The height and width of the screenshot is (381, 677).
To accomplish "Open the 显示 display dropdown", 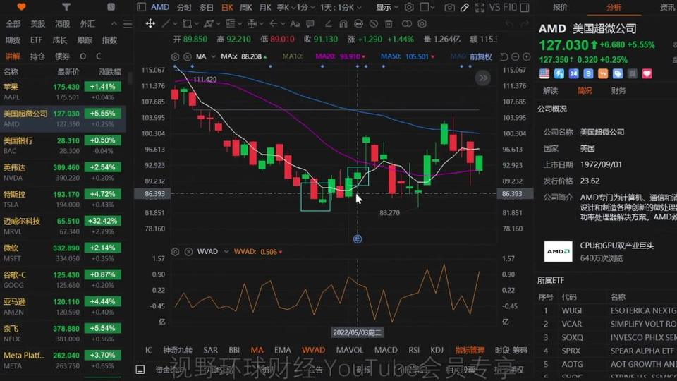I will 387,7.
